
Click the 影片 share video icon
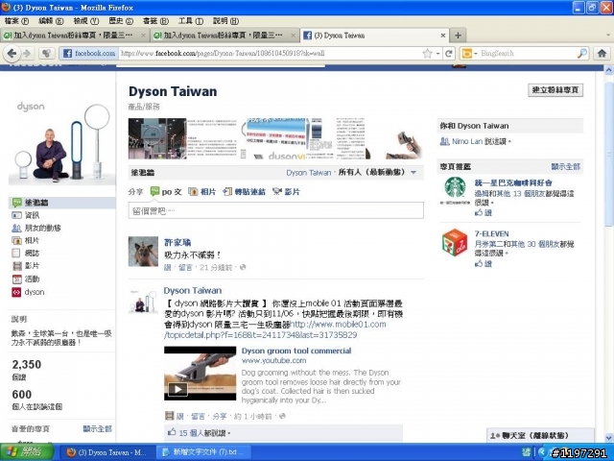(277, 192)
